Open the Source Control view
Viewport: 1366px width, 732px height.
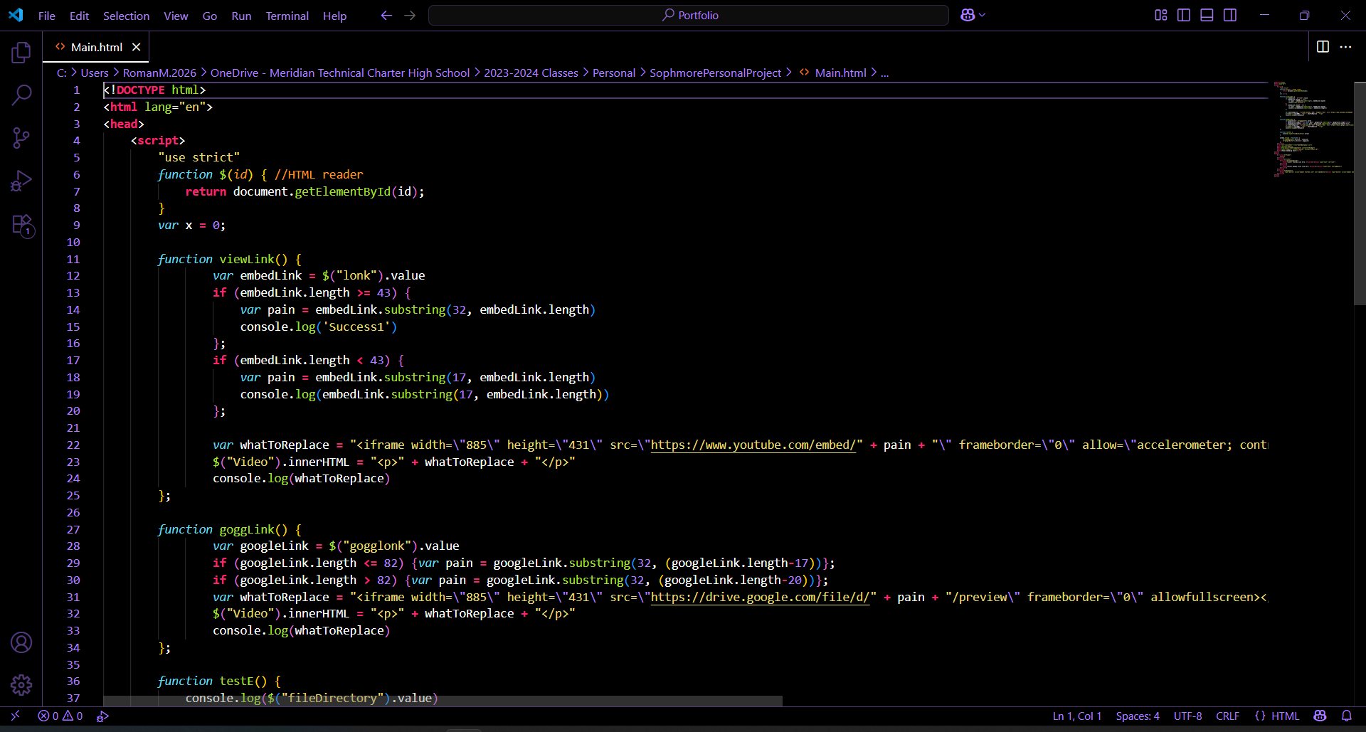tap(21, 138)
